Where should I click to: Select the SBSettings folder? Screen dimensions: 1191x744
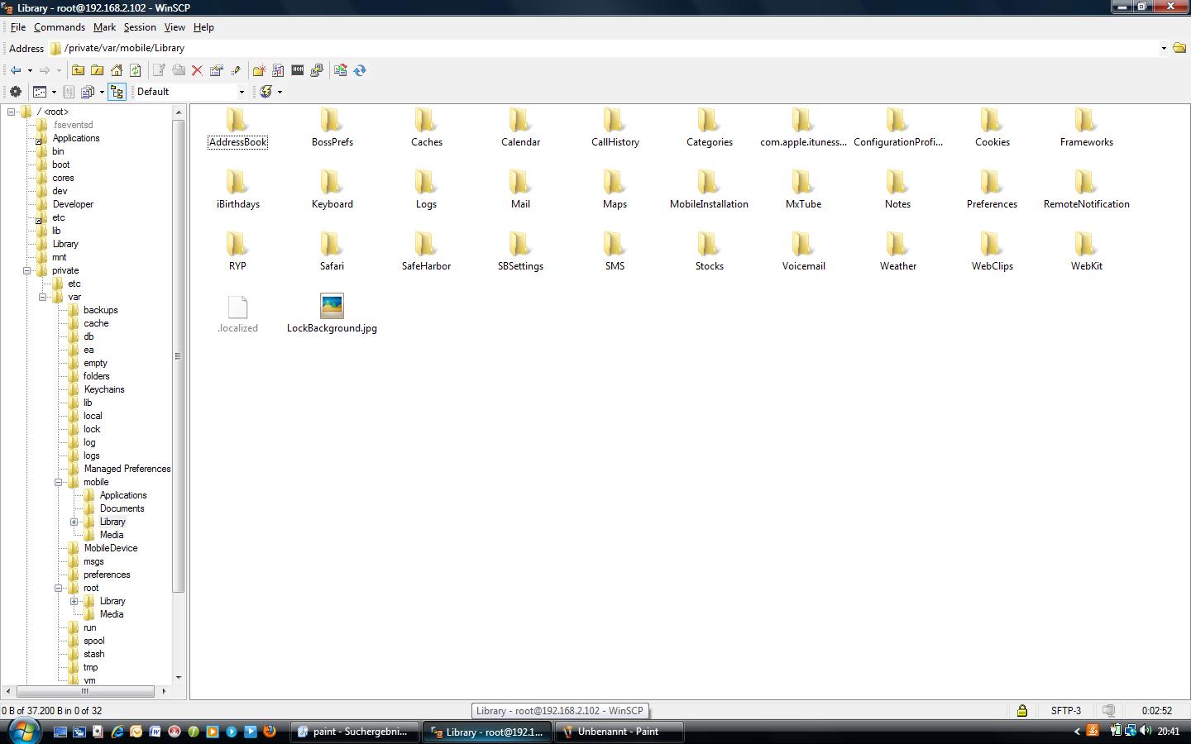[x=520, y=251]
